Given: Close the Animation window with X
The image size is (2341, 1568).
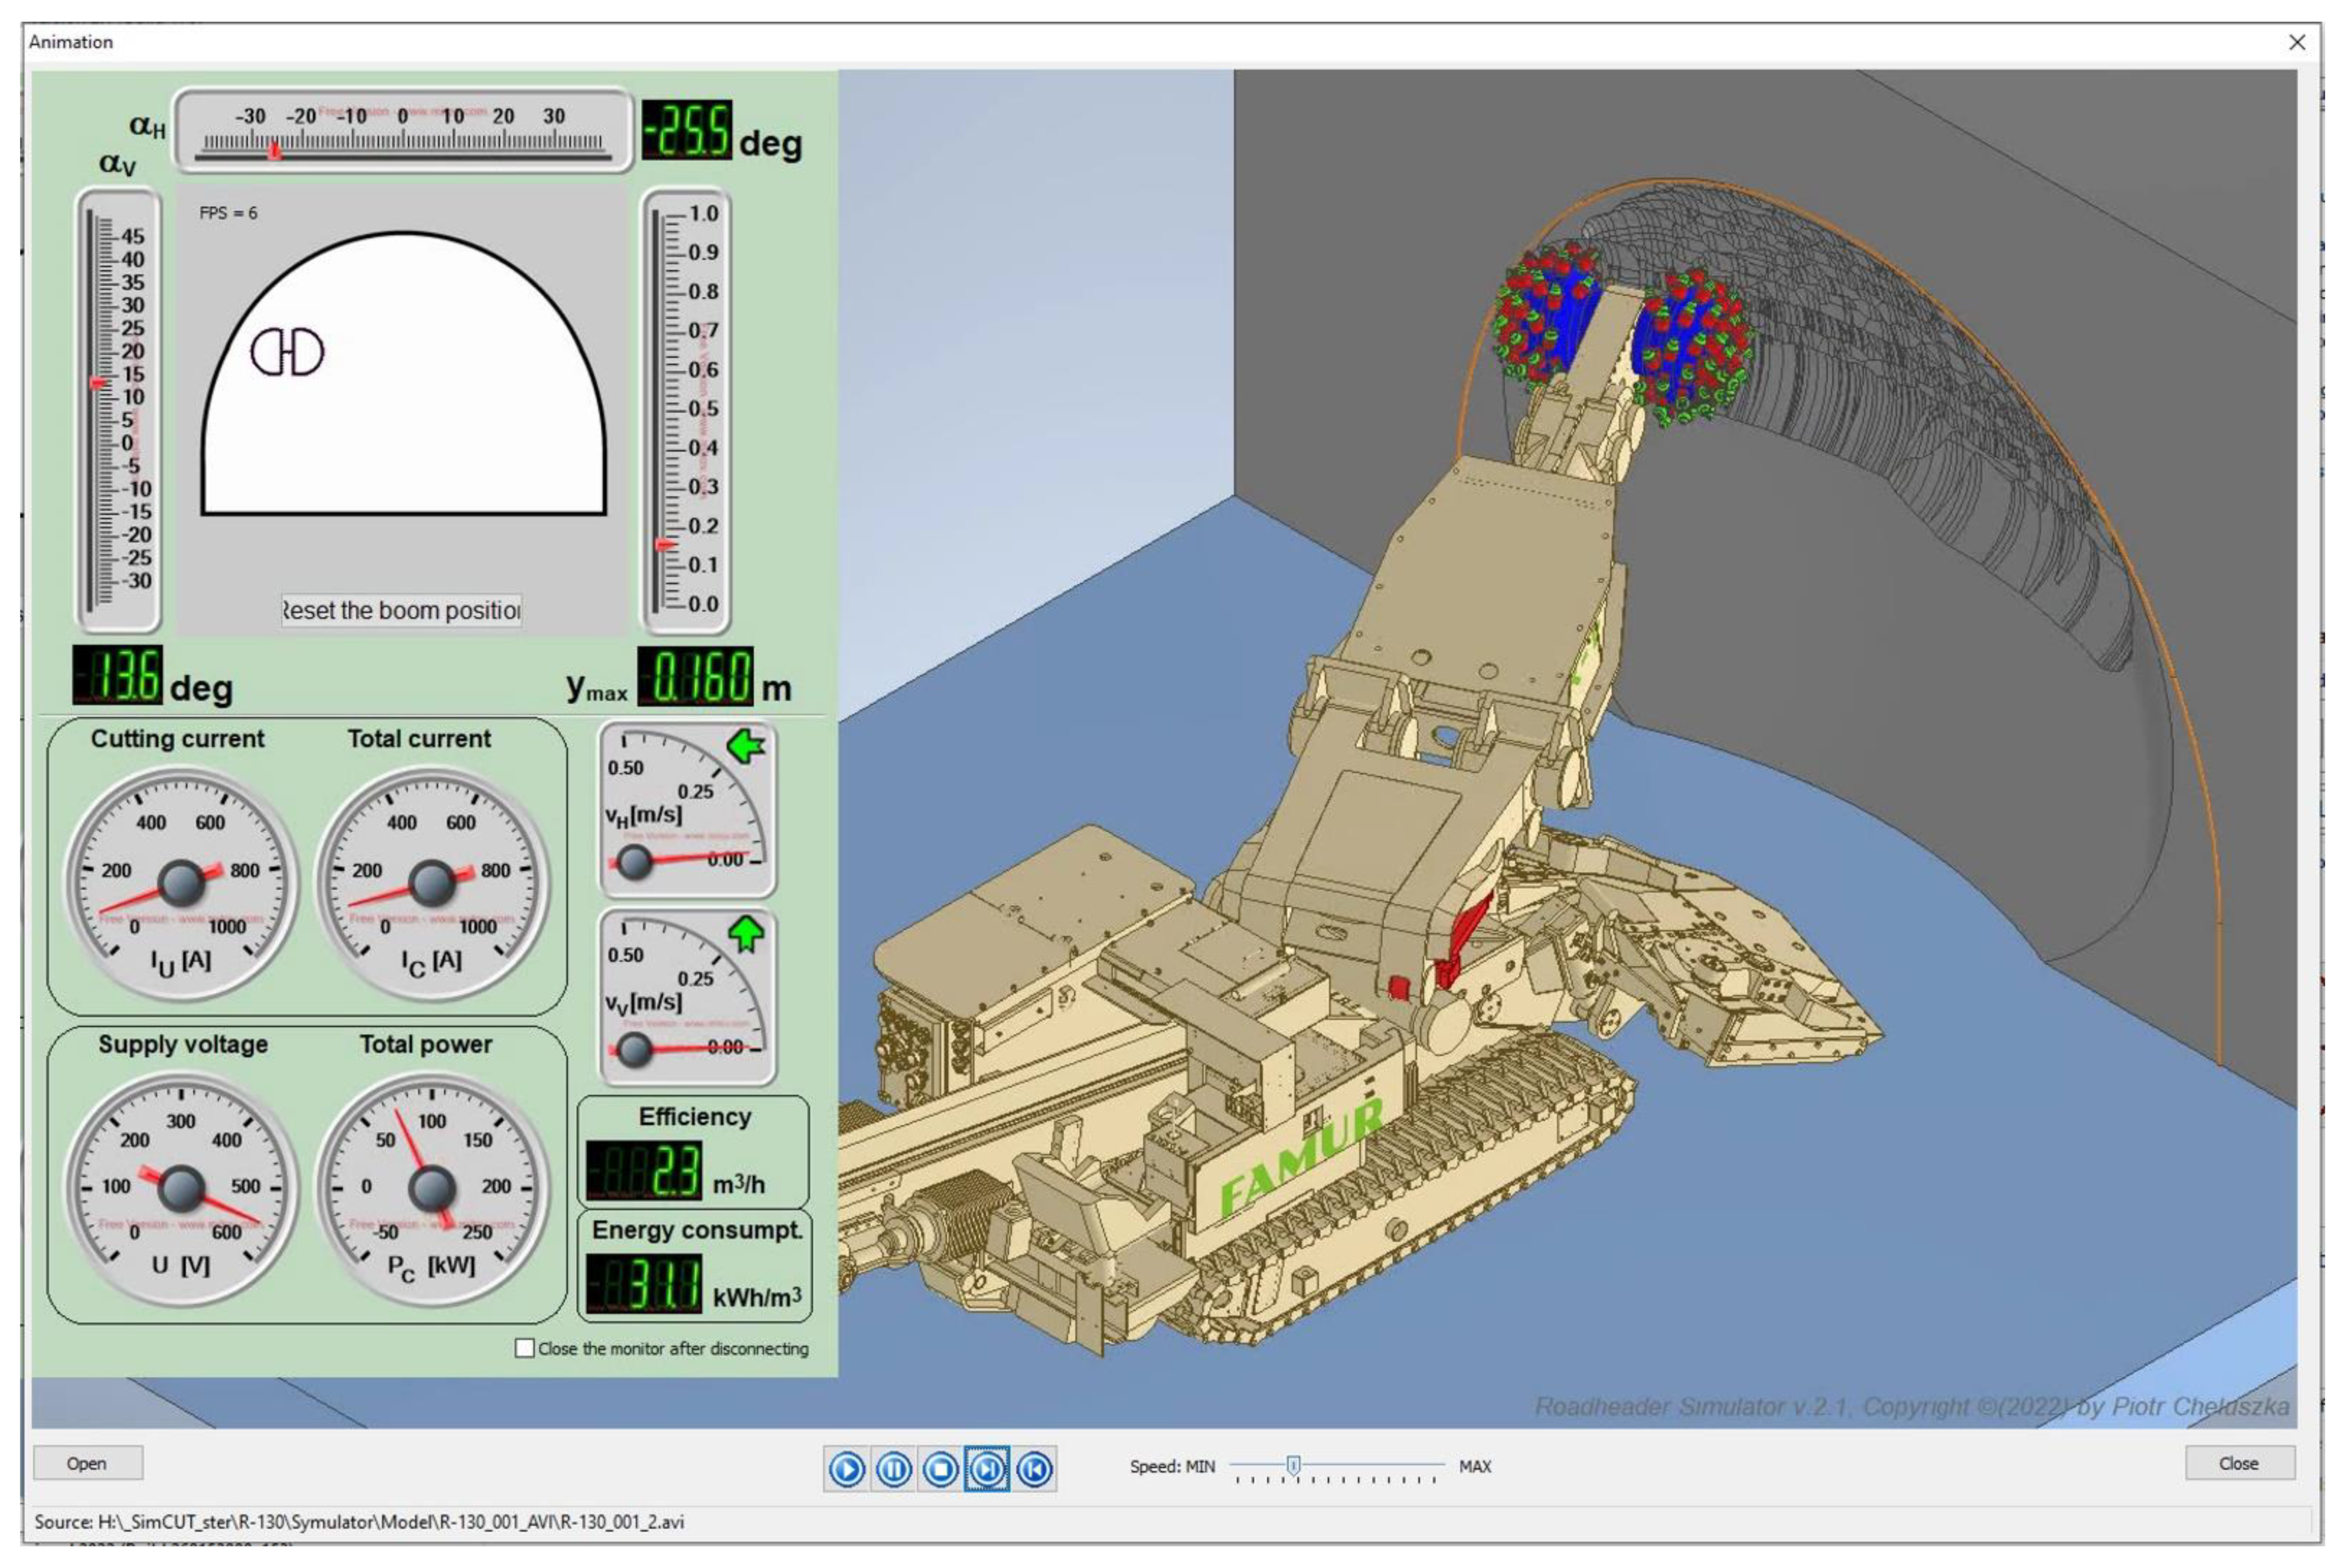Looking at the screenshot, I should pyautogui.click(x=2297, y=42).
